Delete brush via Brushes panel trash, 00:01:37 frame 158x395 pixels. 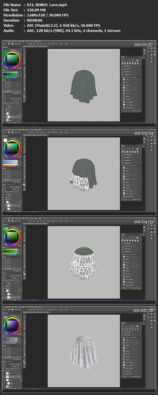(x=139, y=111)
